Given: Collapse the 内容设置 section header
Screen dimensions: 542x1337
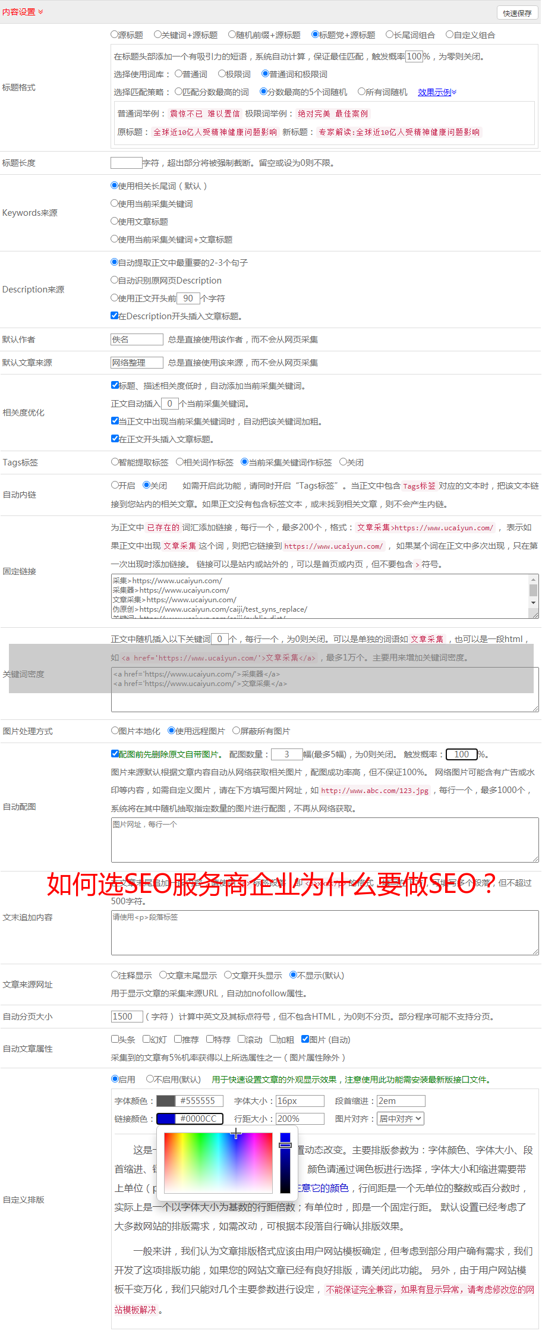Looking at the screenshot, I should (x=23, y=12).
